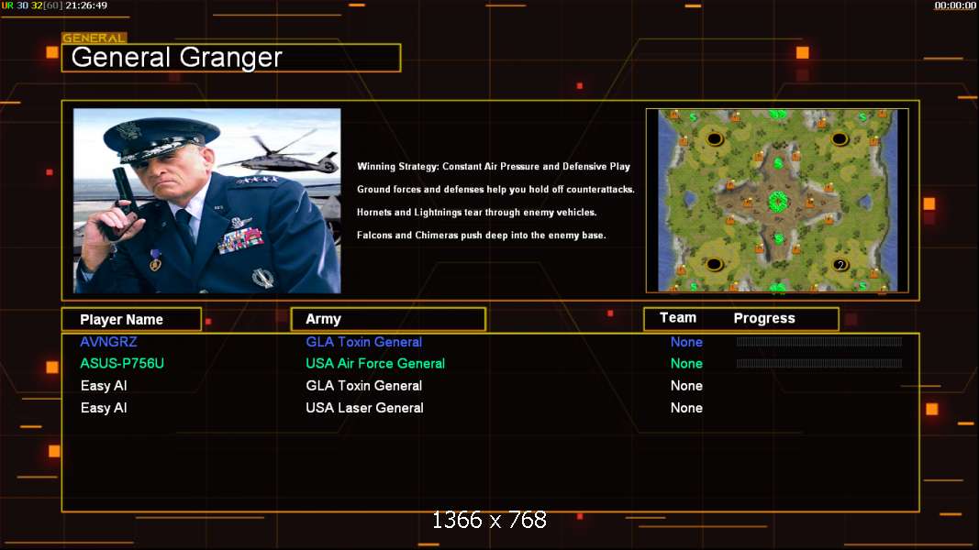
Task: Click AVNGRZ's loading progress bar
Action: pyautogui.click(x=819, y=342)
